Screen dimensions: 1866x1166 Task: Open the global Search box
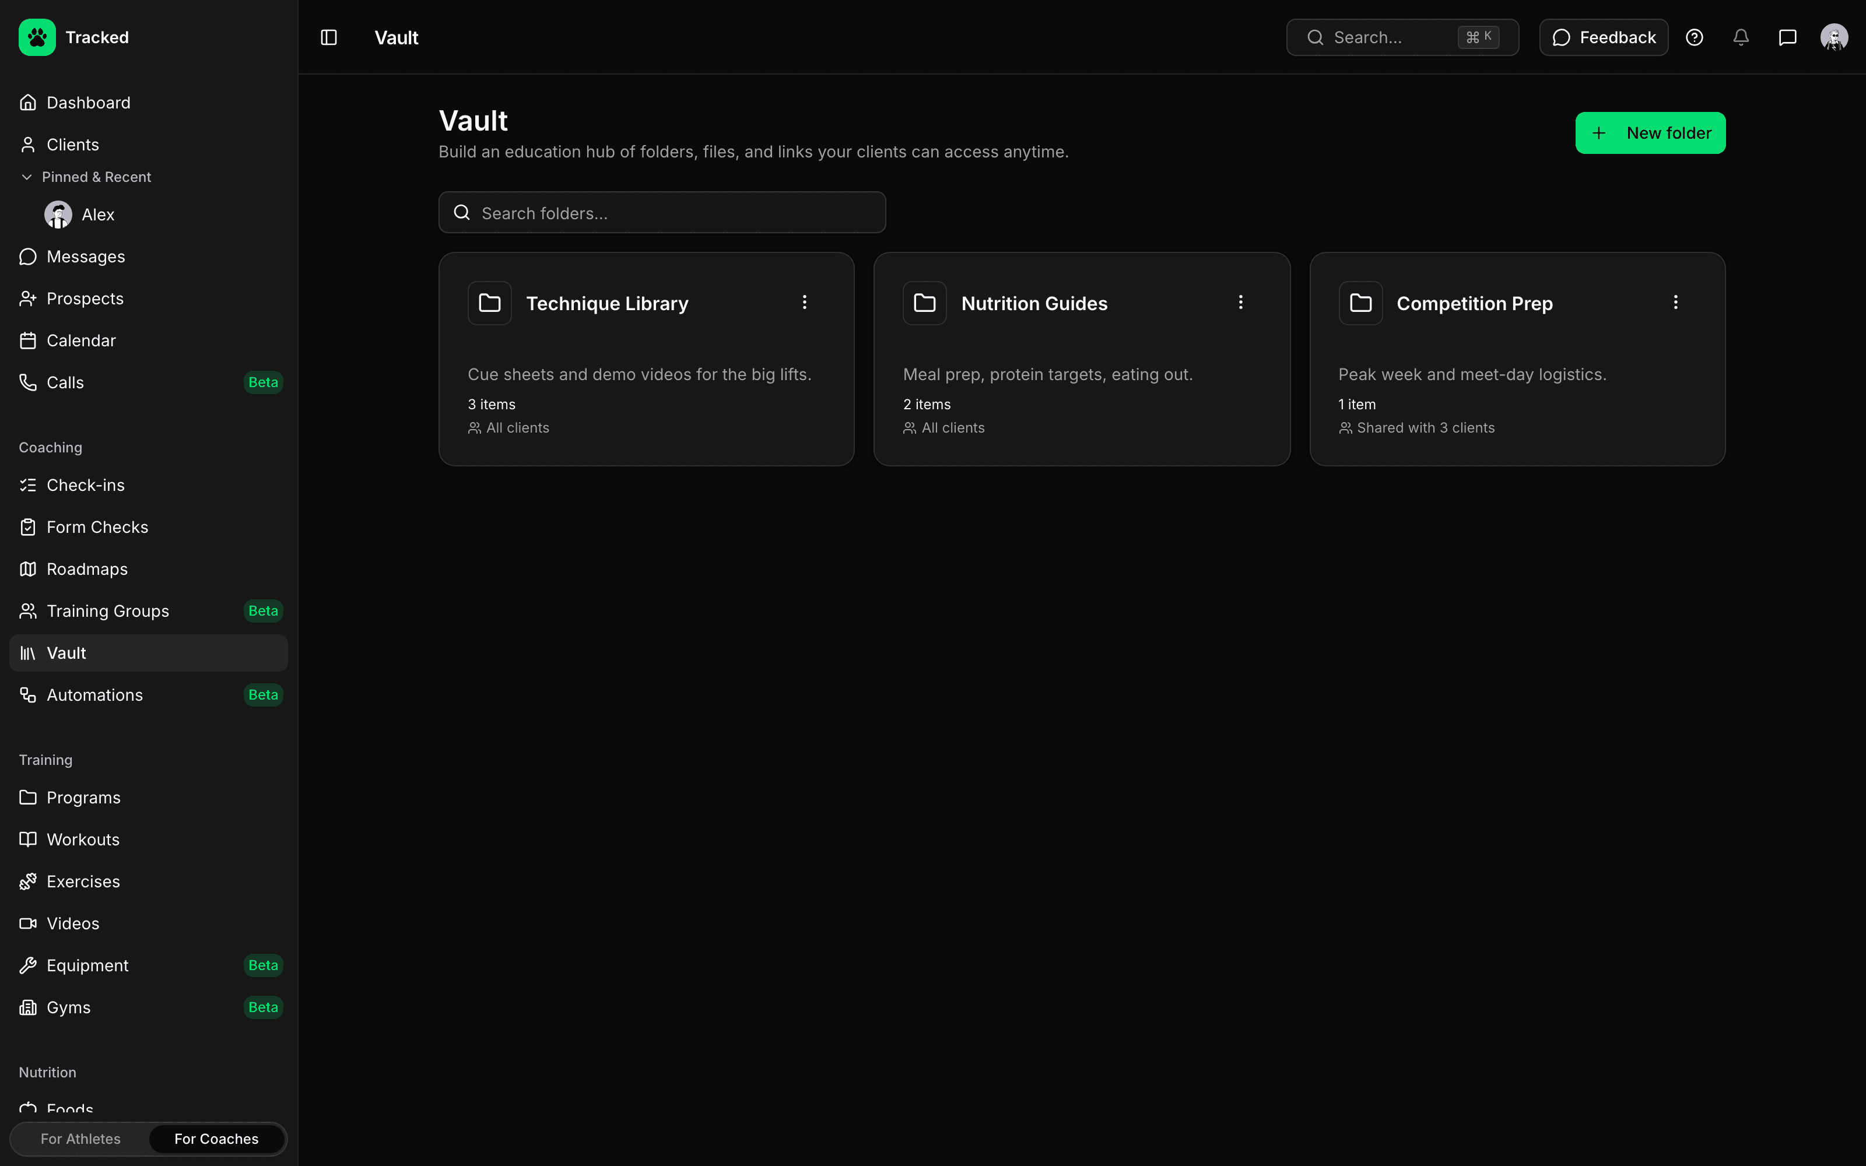[x=1402, y=37]
